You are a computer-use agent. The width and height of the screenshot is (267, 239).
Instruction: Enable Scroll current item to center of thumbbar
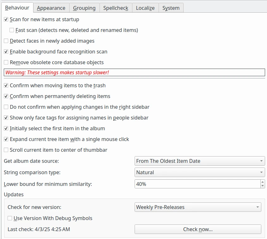pyautogui.click(x=6, y=150)
